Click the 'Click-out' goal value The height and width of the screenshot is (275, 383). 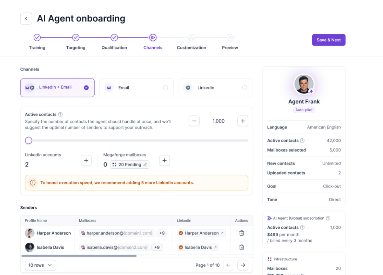[x=332, y=186]
